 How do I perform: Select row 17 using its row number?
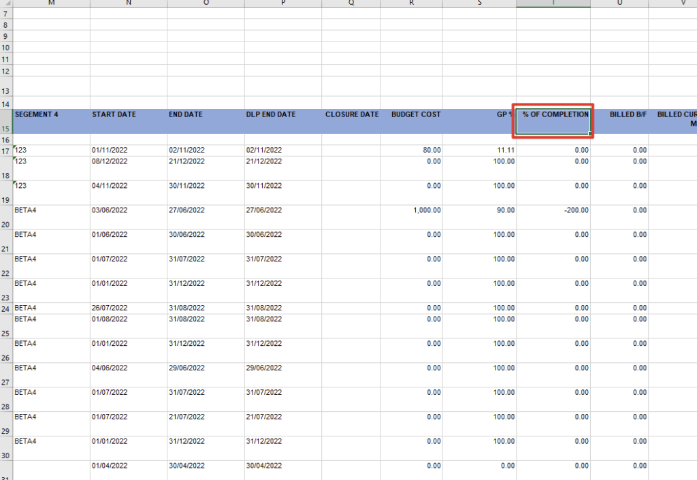click(6, 150)
